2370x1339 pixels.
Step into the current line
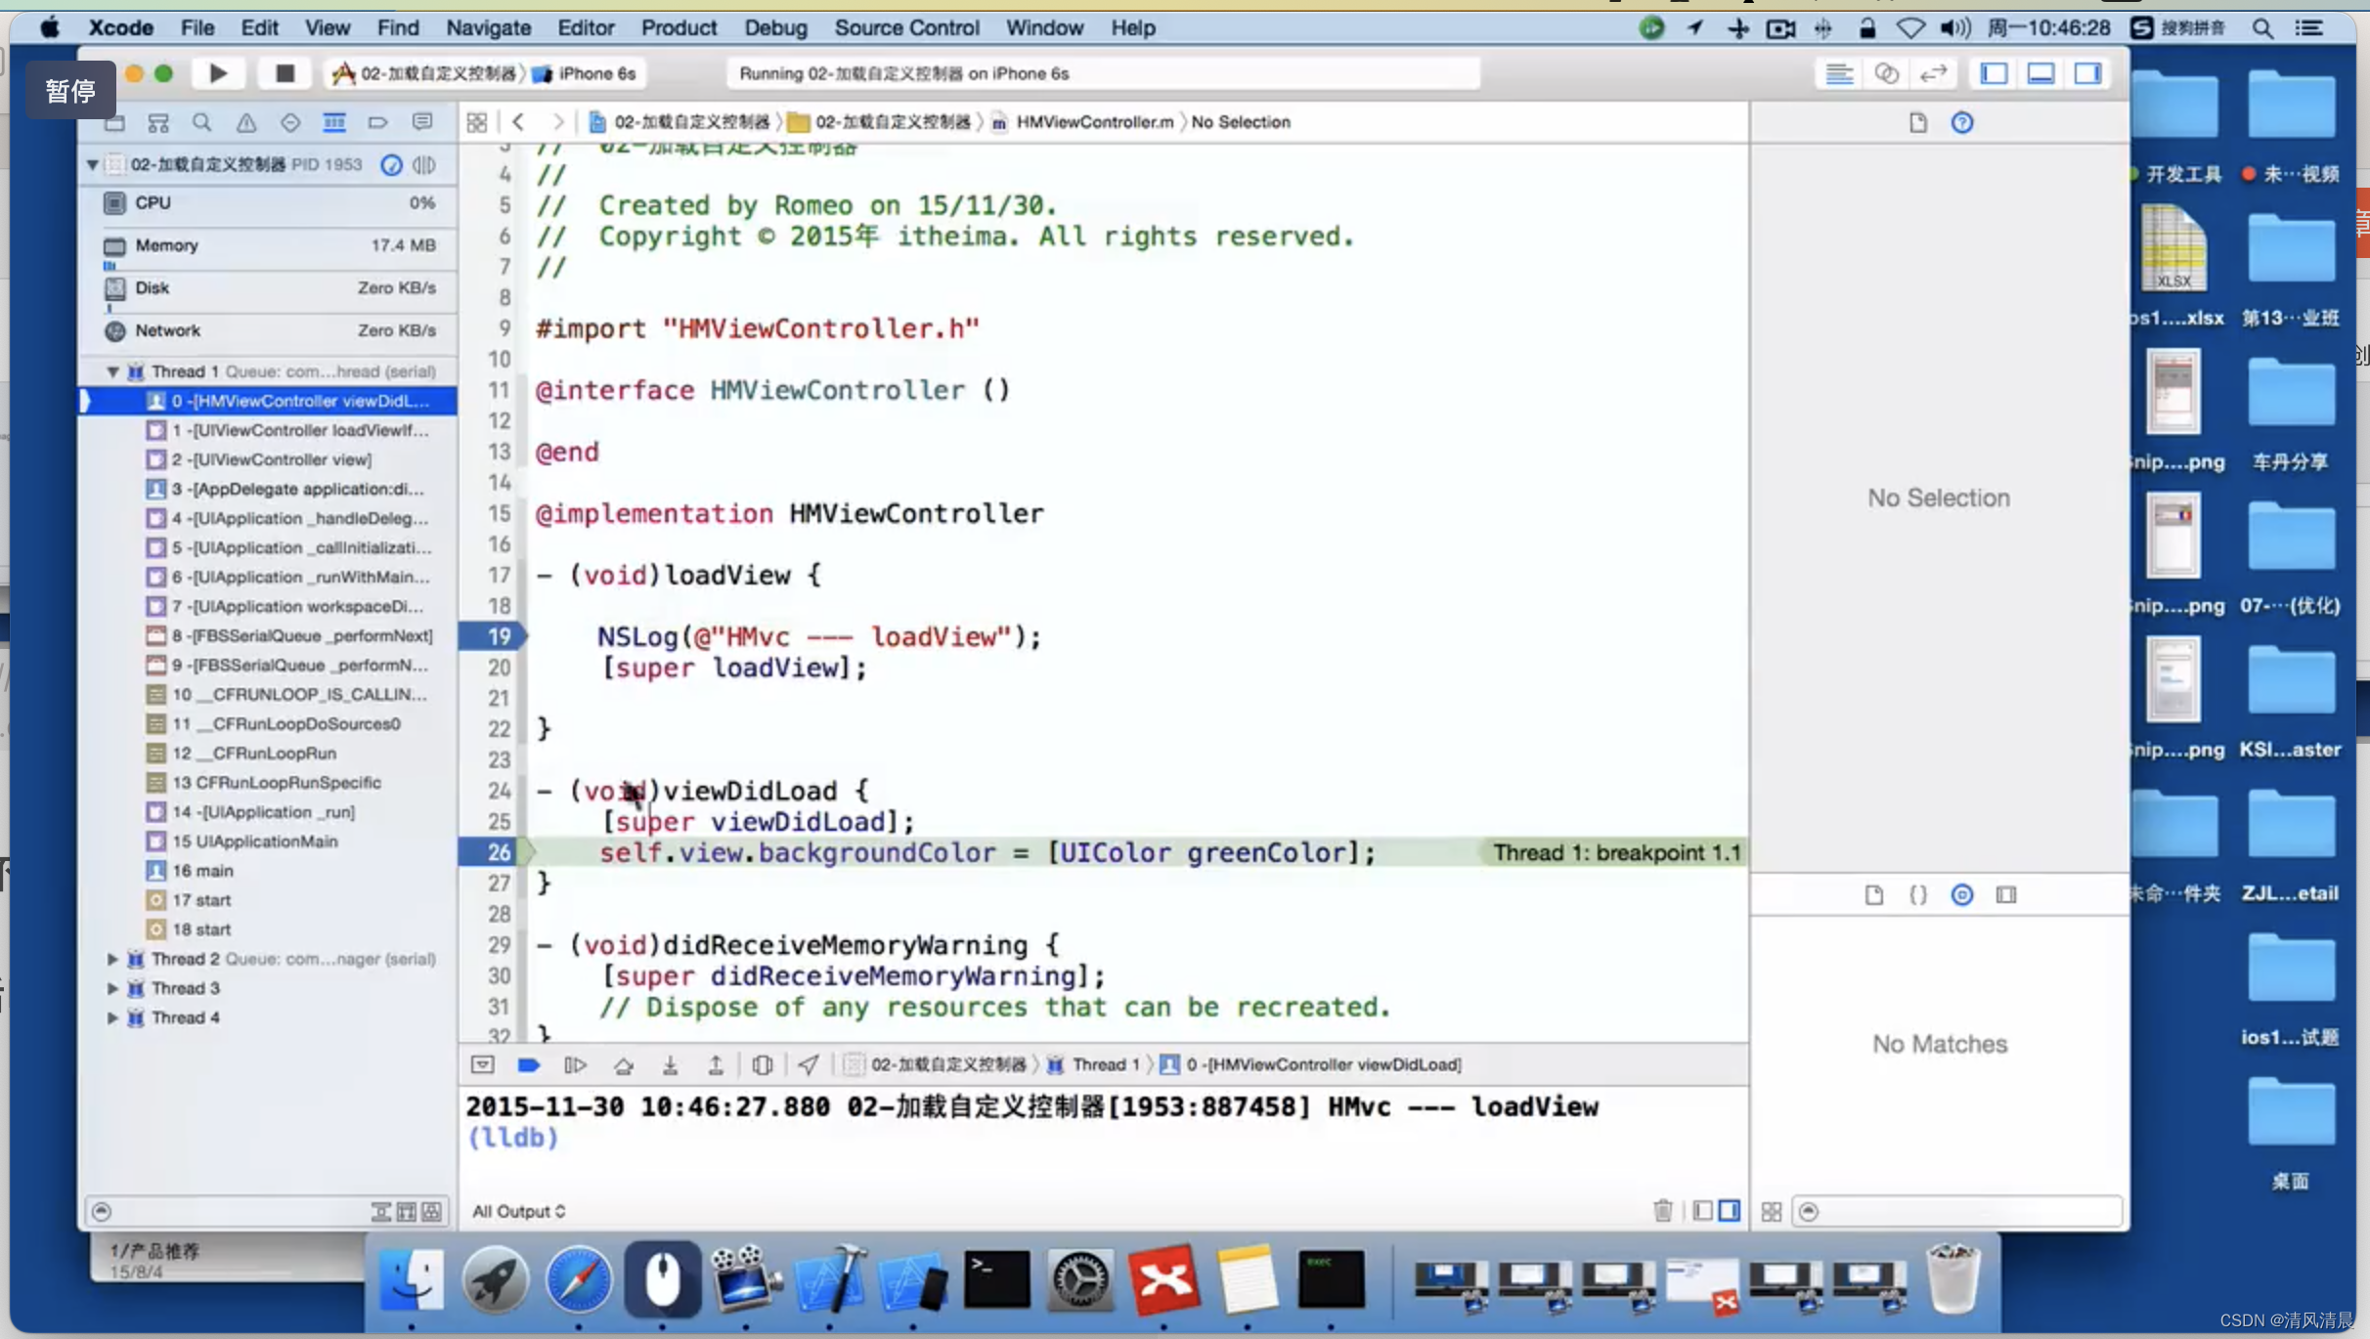670,1064
